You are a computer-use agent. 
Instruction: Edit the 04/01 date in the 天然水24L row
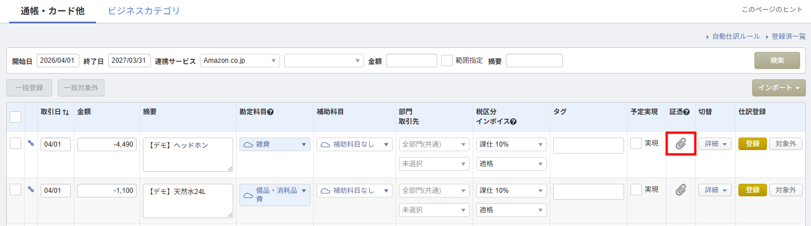(55, 191)
